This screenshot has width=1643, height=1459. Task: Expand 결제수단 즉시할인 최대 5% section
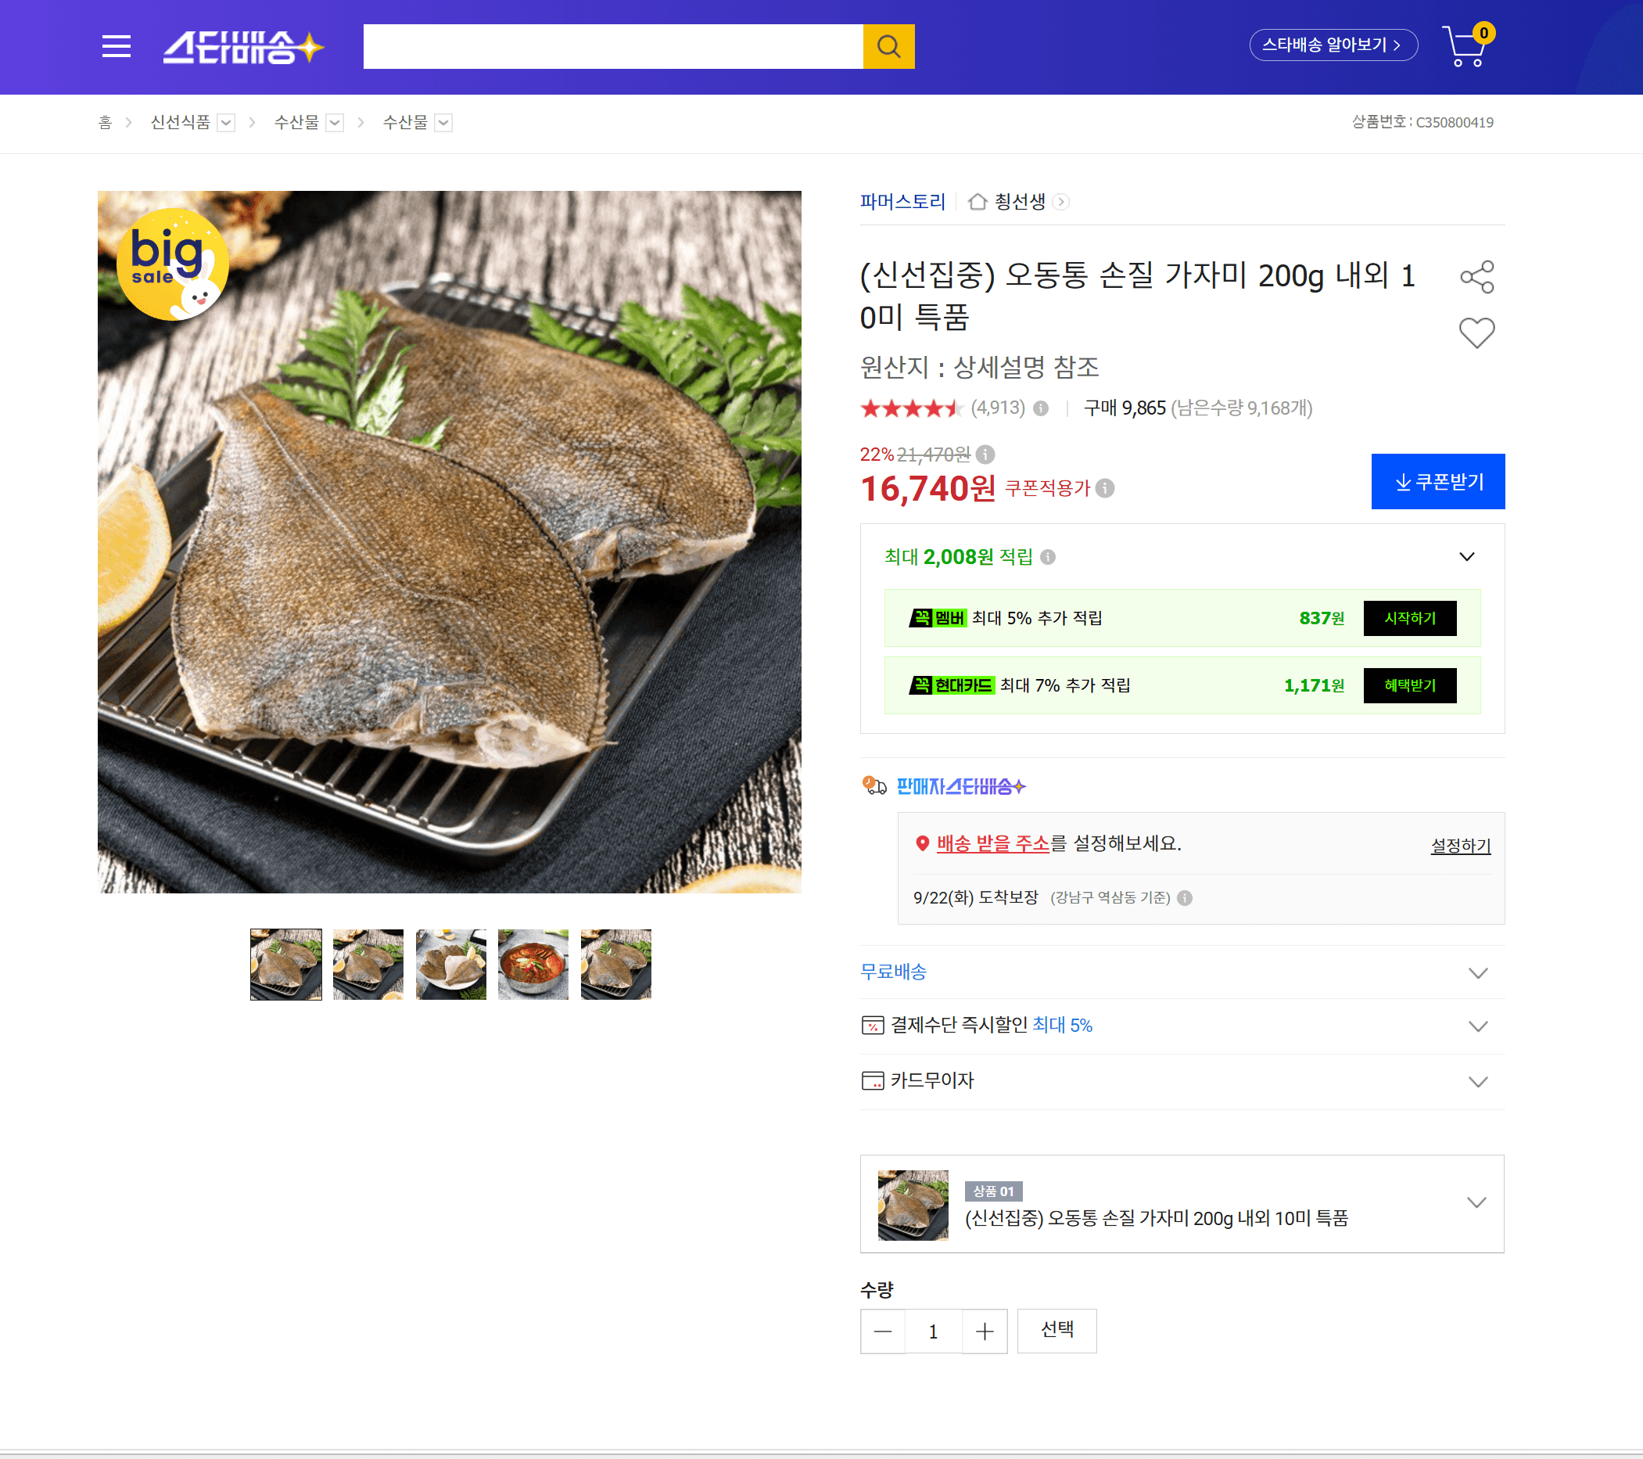tap(1477, 1026)
